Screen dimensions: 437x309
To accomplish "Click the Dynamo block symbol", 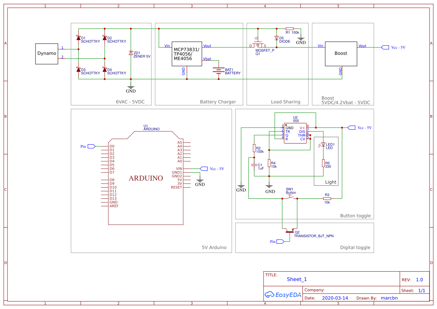I will [x=46, y=53].
